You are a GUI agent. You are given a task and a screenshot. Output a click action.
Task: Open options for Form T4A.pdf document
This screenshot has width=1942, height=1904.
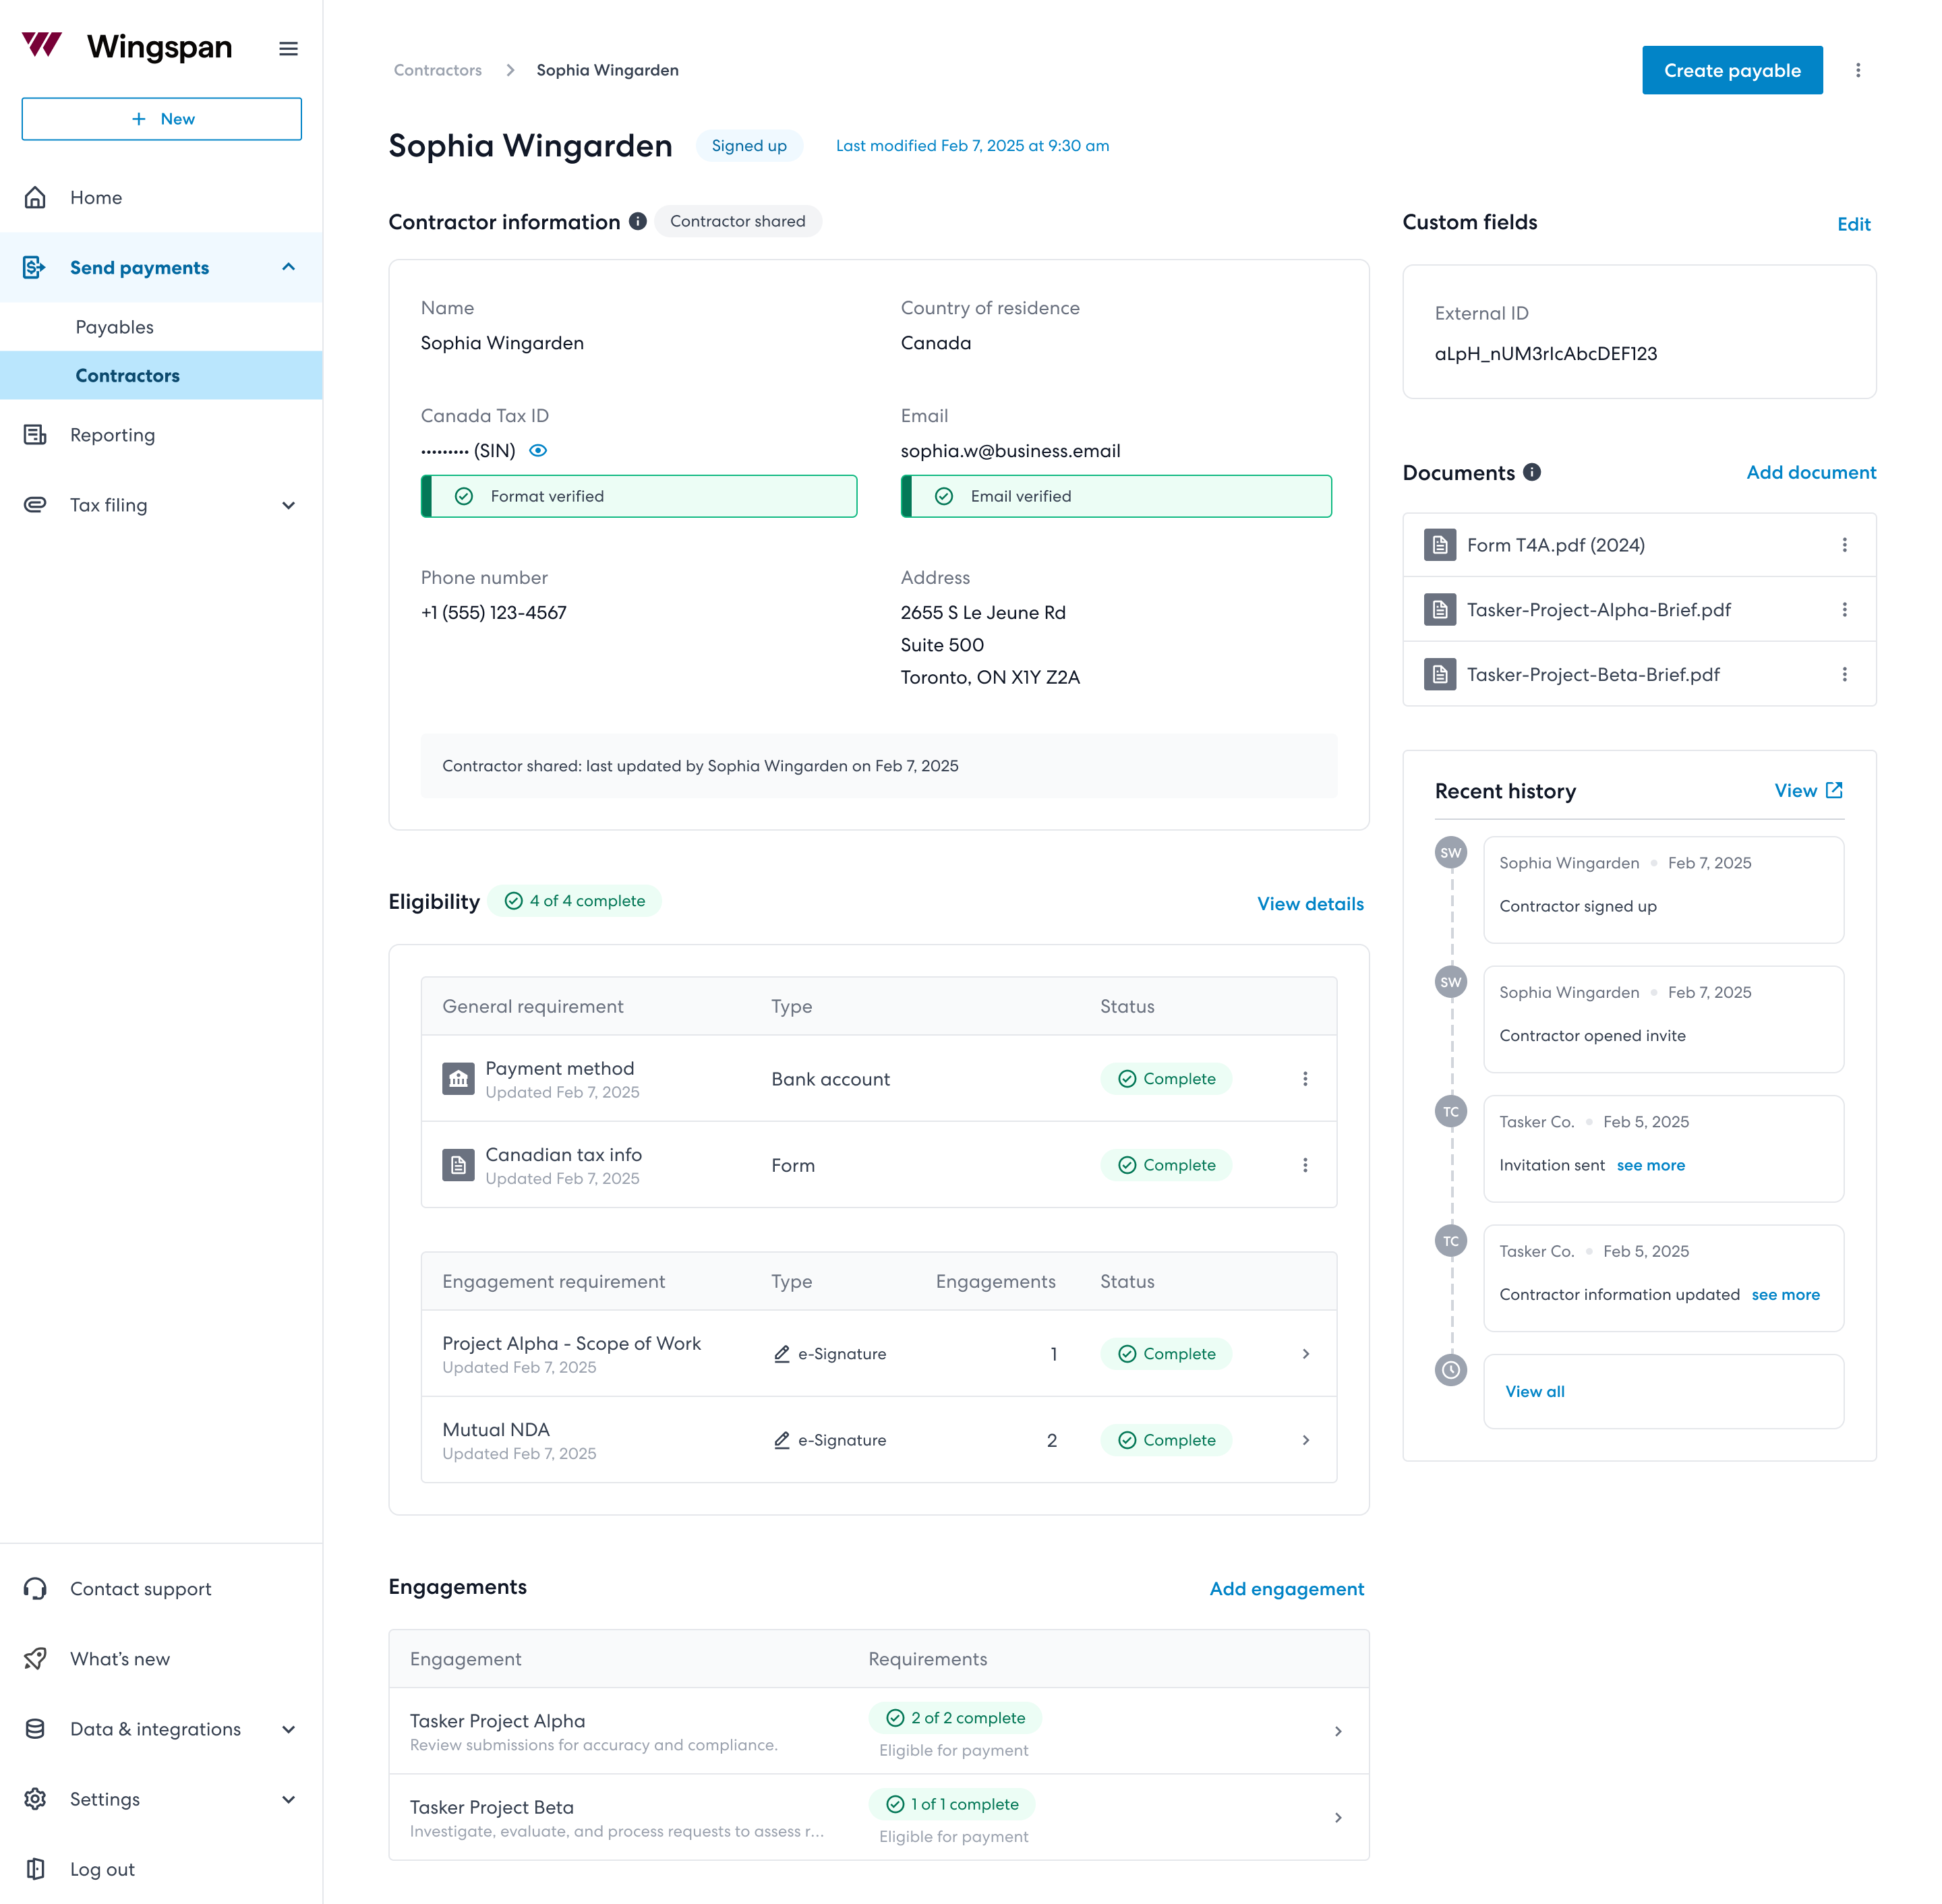pos(1844,545)
